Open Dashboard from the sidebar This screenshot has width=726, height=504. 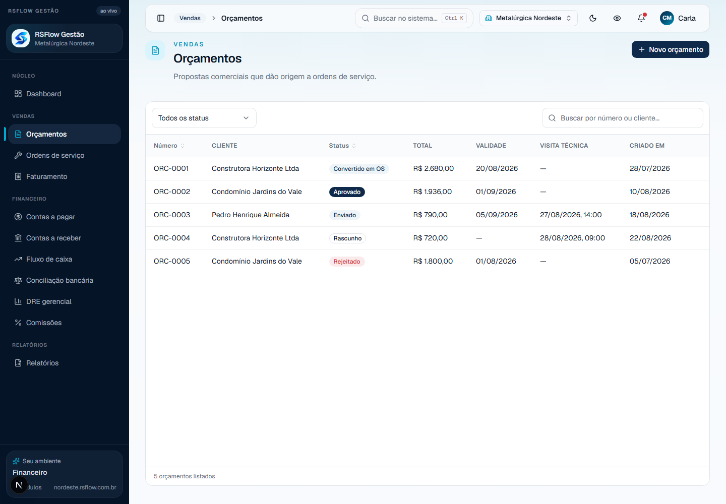pos(65,94)
